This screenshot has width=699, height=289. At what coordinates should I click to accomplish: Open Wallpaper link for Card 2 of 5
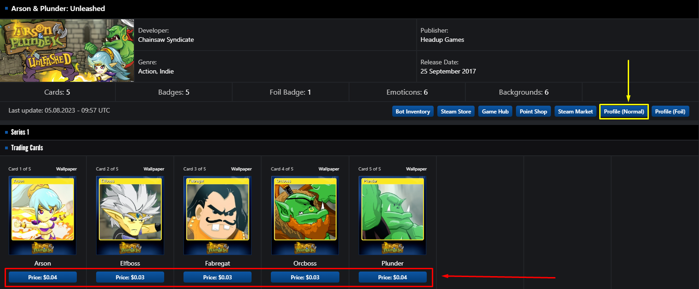click(154, 169)
